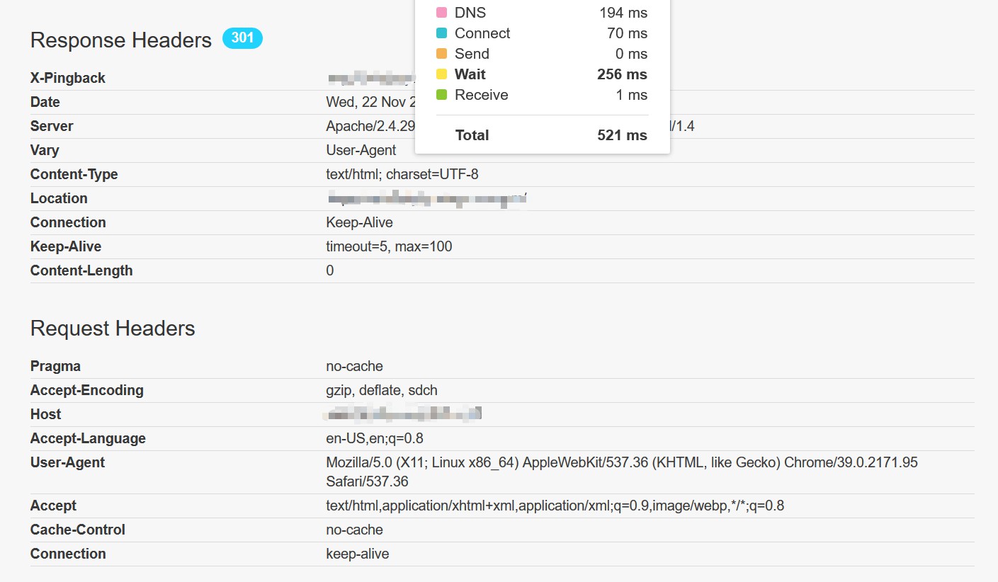This screenshot has width=998, height=582.
Task: Click the green Receive color swatch
Action: [x=441, y=95]
